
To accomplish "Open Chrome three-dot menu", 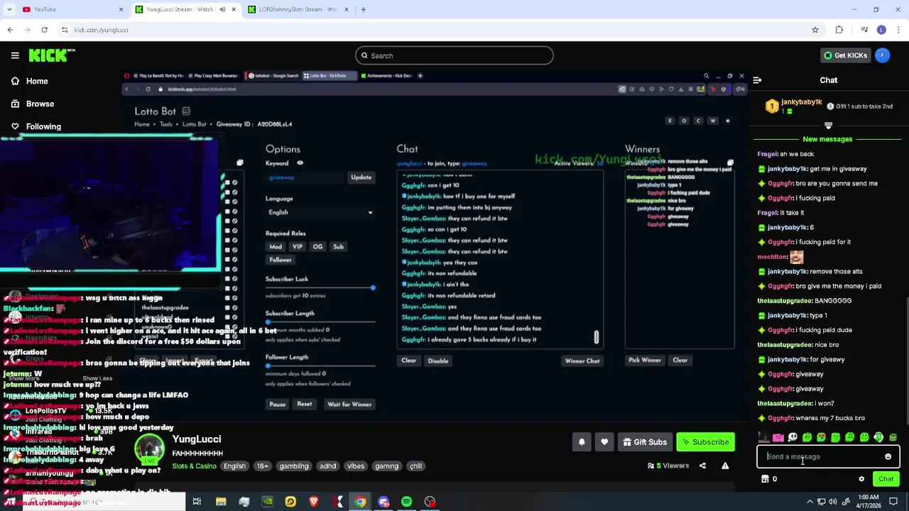I will coord(898,30).
